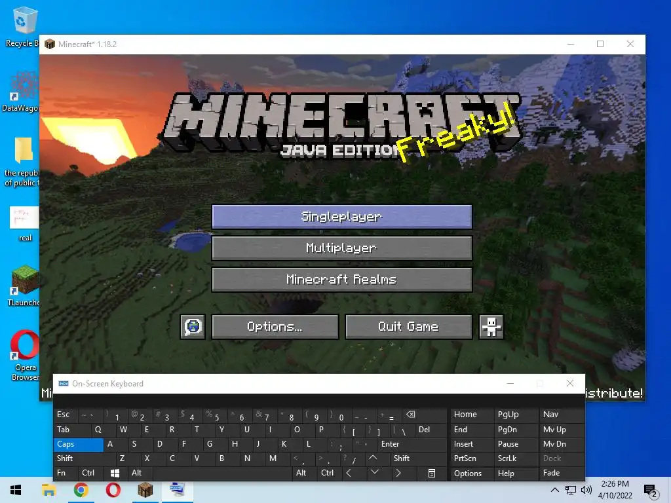Screen dimensions: 671x503
Task: Toggle the Caps lock key
Action: pyautogui.click(x=79, y=445)
